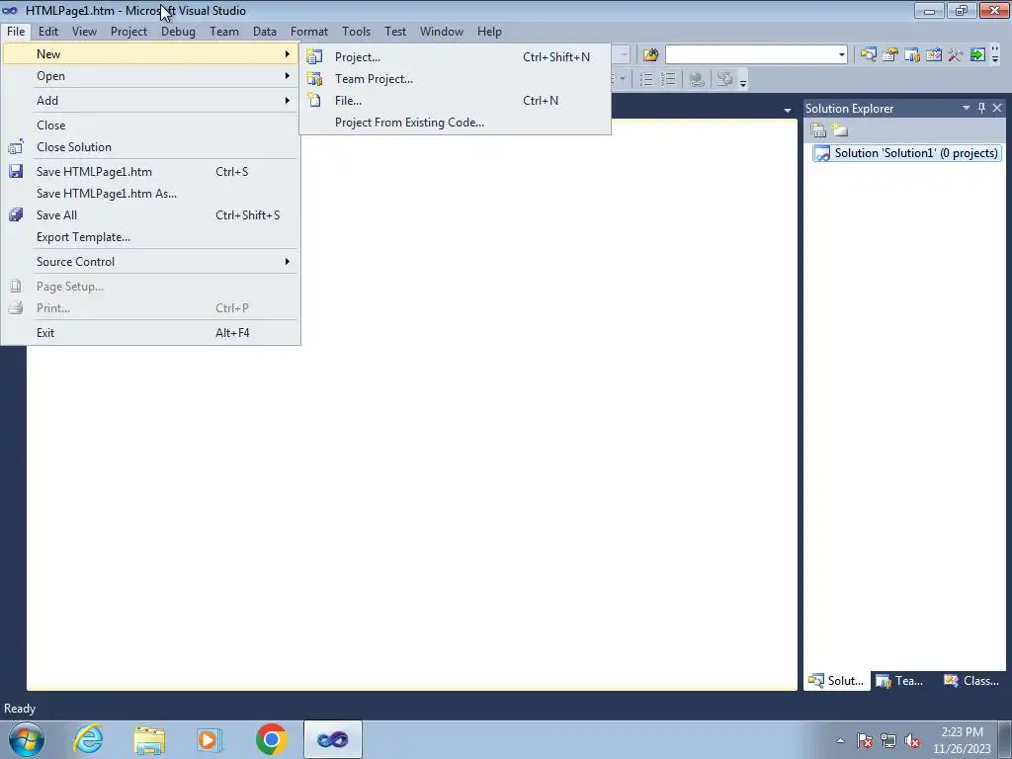Open top toolbar overflow options arrow

995,55
